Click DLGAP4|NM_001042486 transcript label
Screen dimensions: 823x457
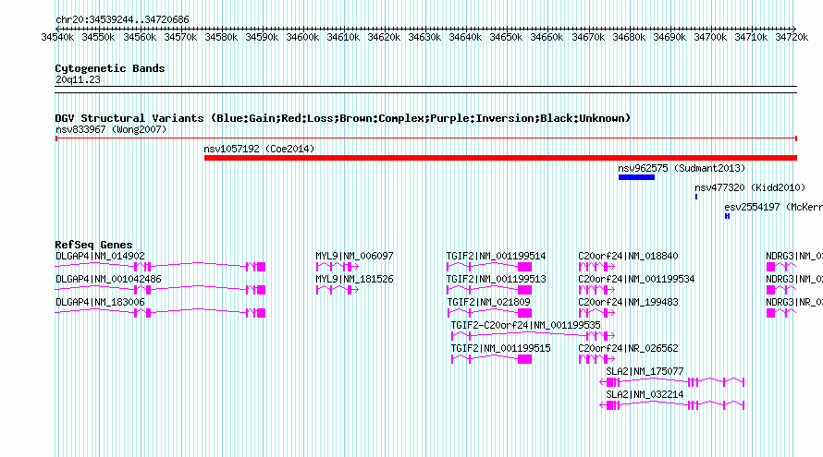(x=108, y=280)
